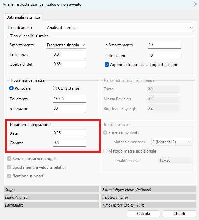This screenshot has height=220, width=199.
Task: Click the Eigen Analysis status bar
Action: [x=51, y=197]
